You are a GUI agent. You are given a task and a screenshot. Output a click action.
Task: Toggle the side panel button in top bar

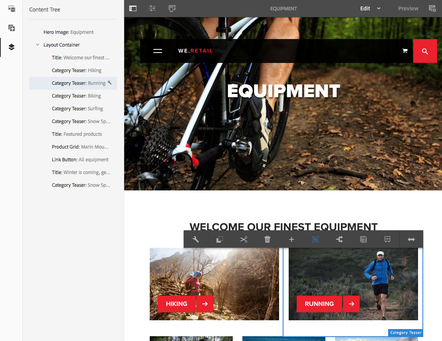pos(133,8)
